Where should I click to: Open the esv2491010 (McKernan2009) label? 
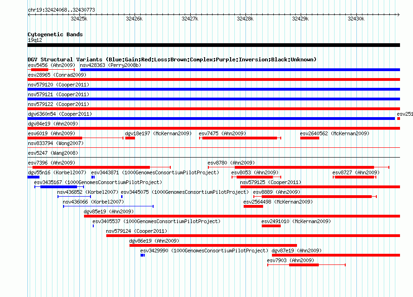pyautogui.click(x=296, y=221)
